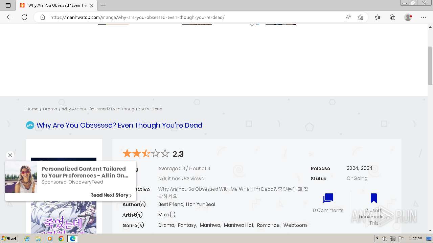Rate four stars

point(156,154)
